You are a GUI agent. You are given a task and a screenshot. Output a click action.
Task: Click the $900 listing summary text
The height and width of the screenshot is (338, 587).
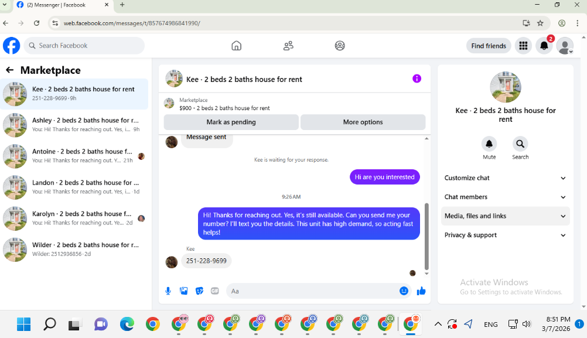(x=224, y=108)
